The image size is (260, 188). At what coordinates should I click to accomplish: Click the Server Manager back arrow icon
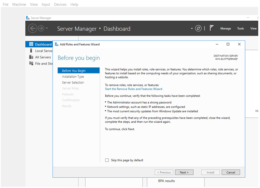point(32,29)
